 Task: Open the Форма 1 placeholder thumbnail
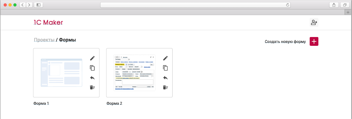(x=62, y=73)
